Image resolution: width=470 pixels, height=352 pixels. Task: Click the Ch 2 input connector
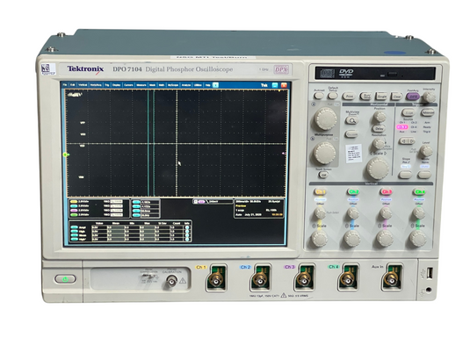(260, 279)
